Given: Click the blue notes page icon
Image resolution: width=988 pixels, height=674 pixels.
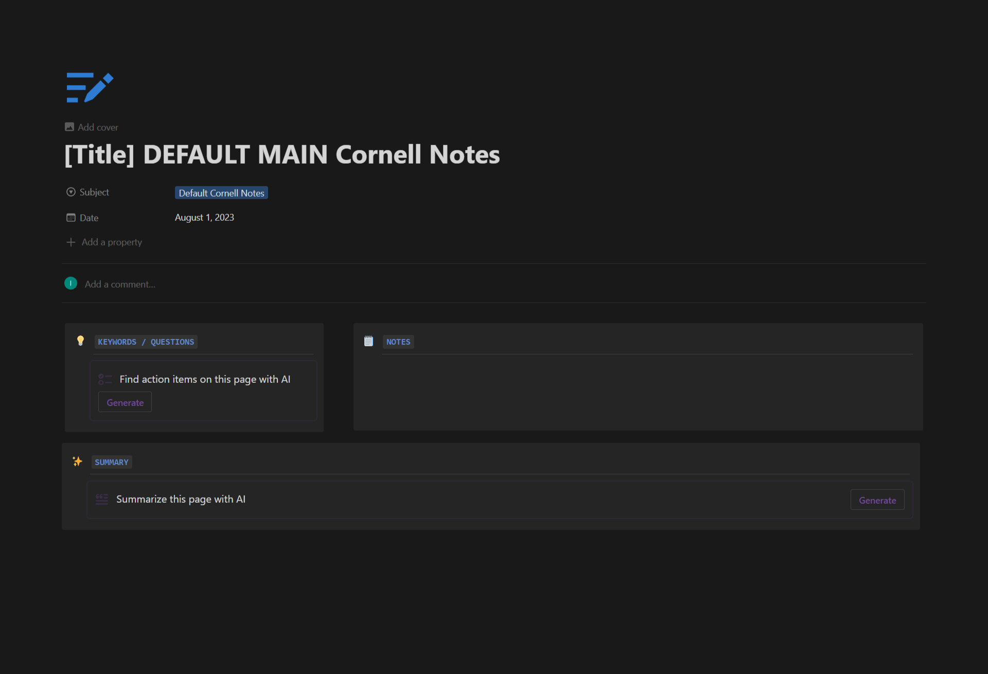Looking at the screenshot, I should 90,87.
